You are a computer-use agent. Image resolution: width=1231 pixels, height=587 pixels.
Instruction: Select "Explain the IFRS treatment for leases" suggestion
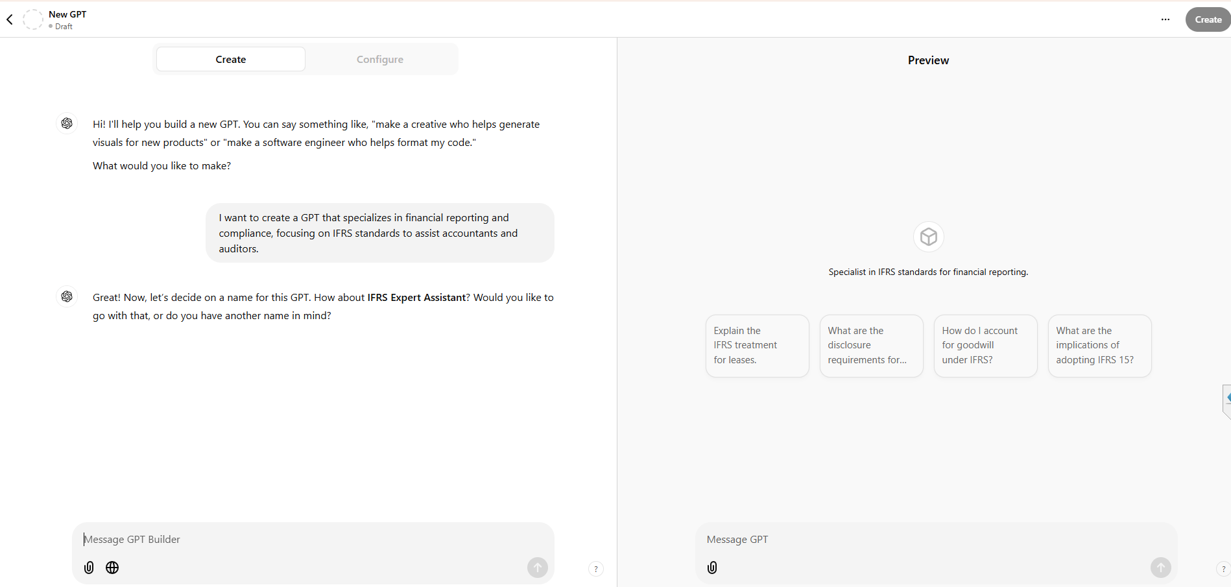click(x=757, y=346)
